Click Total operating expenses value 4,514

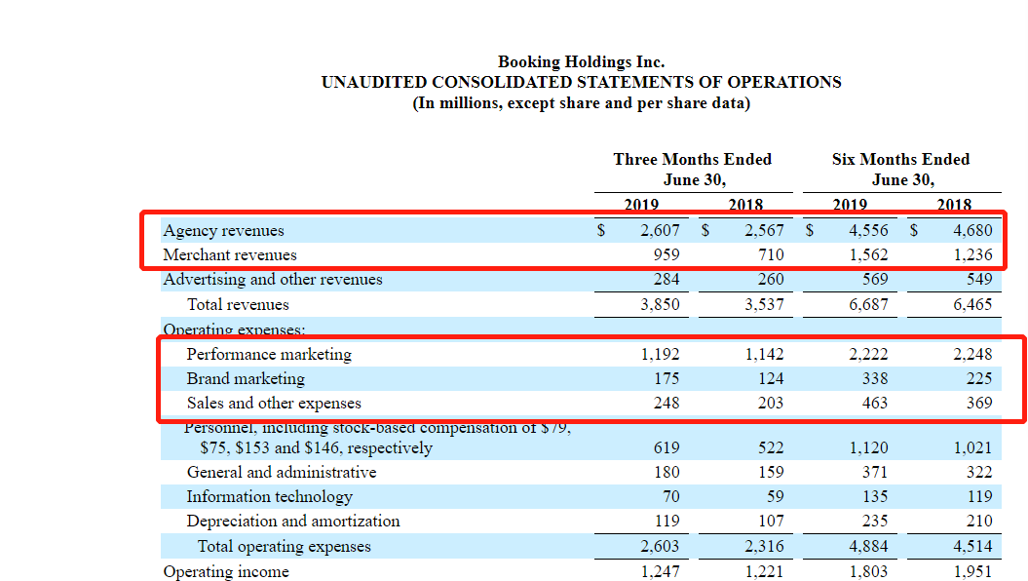pos(972,547)
